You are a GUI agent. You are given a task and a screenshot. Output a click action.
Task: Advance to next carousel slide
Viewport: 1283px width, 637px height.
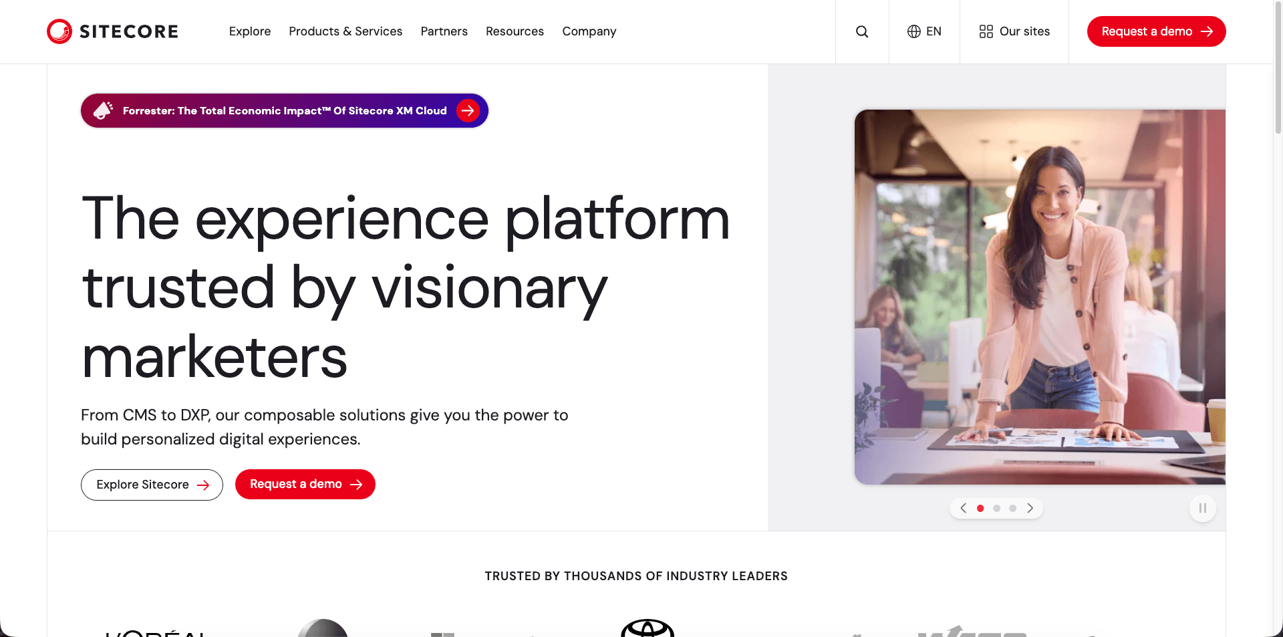1030,508
